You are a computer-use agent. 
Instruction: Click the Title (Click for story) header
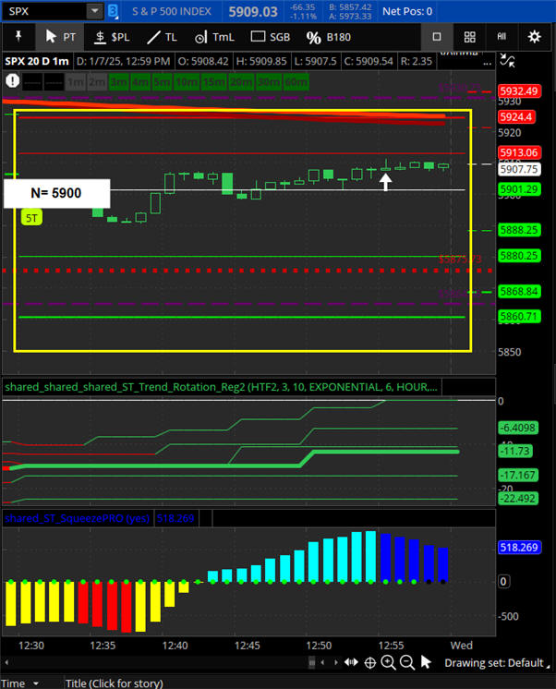(115, 683)
